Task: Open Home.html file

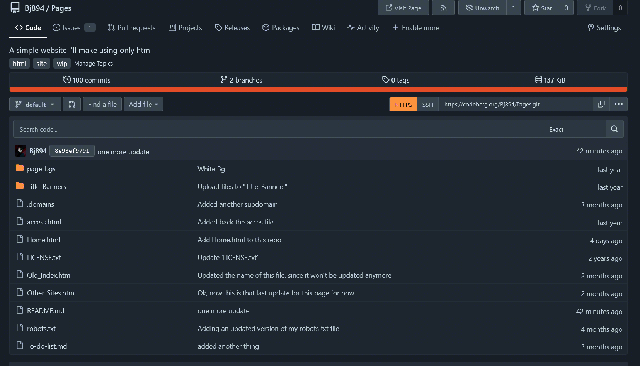Action: tap(44, 240)
